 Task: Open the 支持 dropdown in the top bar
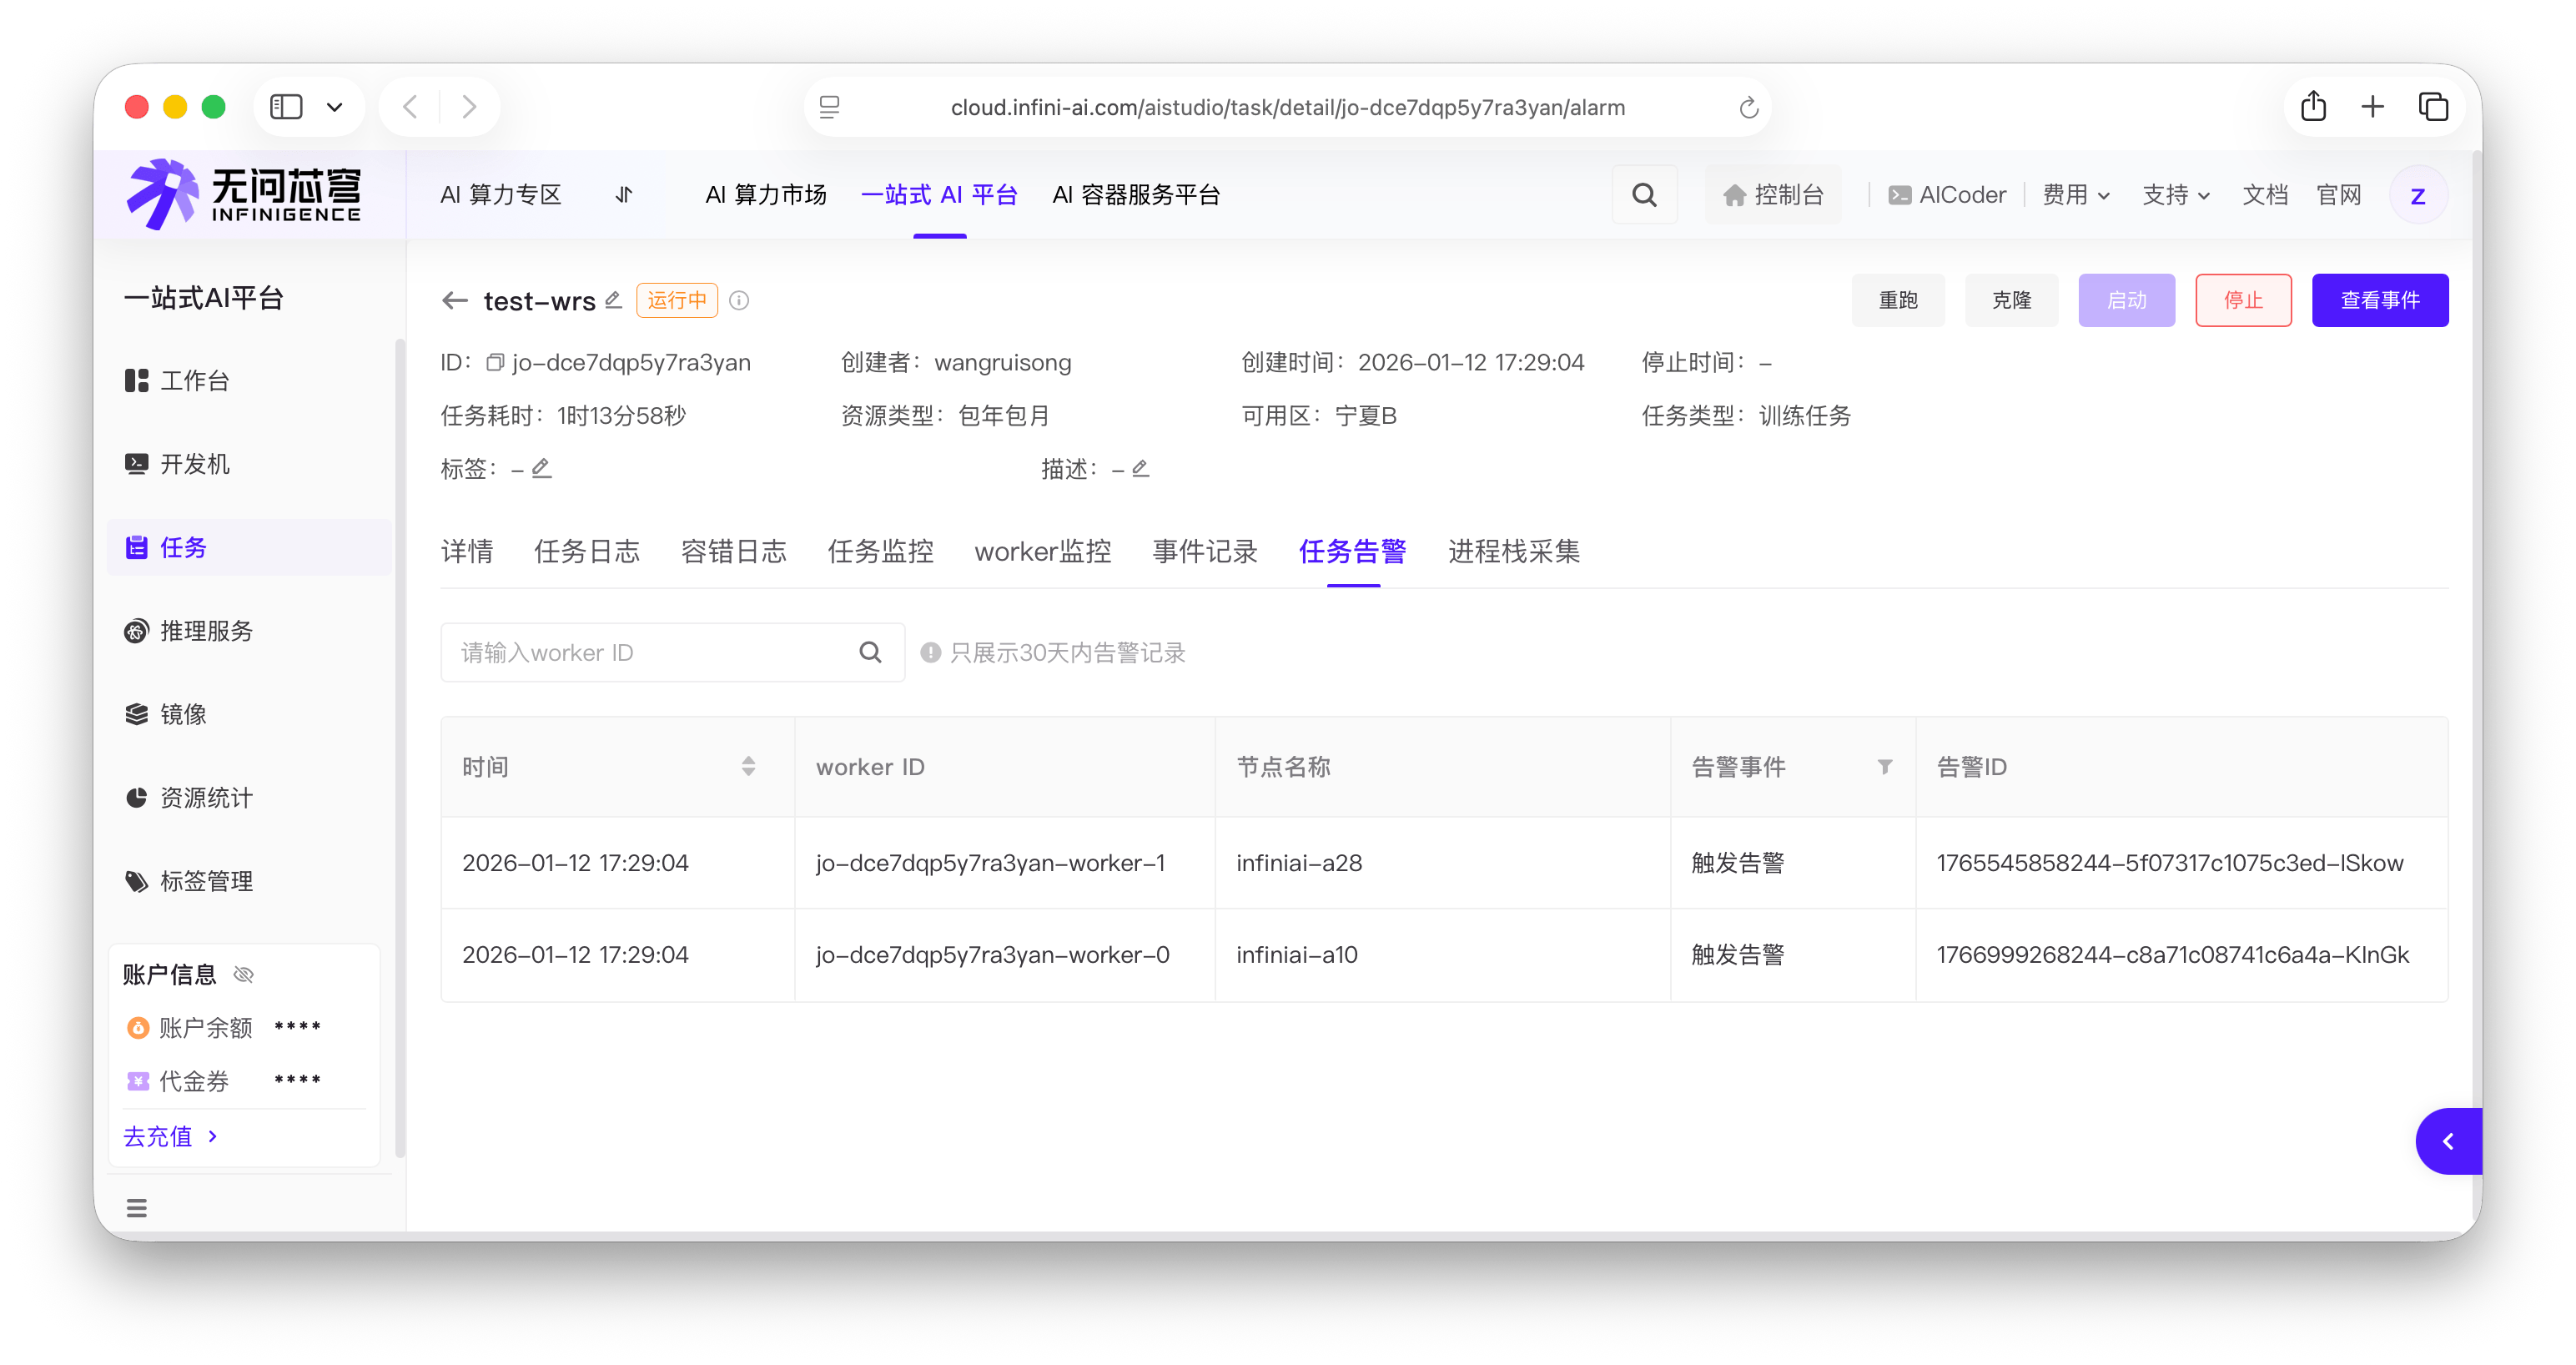[x=2176, y=194]
